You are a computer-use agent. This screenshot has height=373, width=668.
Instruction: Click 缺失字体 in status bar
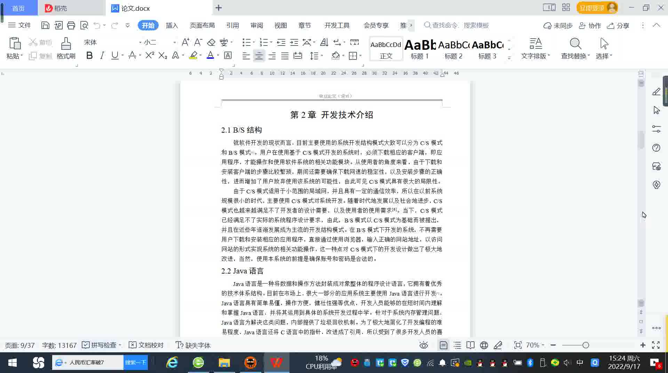(x=193, y=345)
